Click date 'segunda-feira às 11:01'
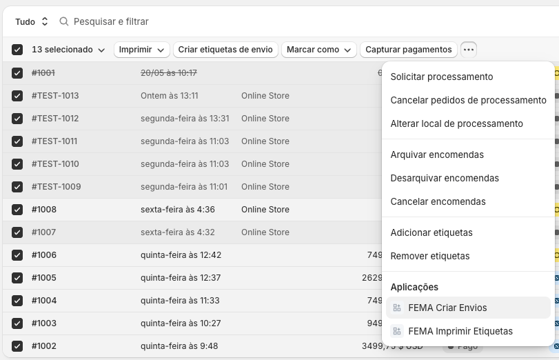The image size is (559, 360). (184, 187)
